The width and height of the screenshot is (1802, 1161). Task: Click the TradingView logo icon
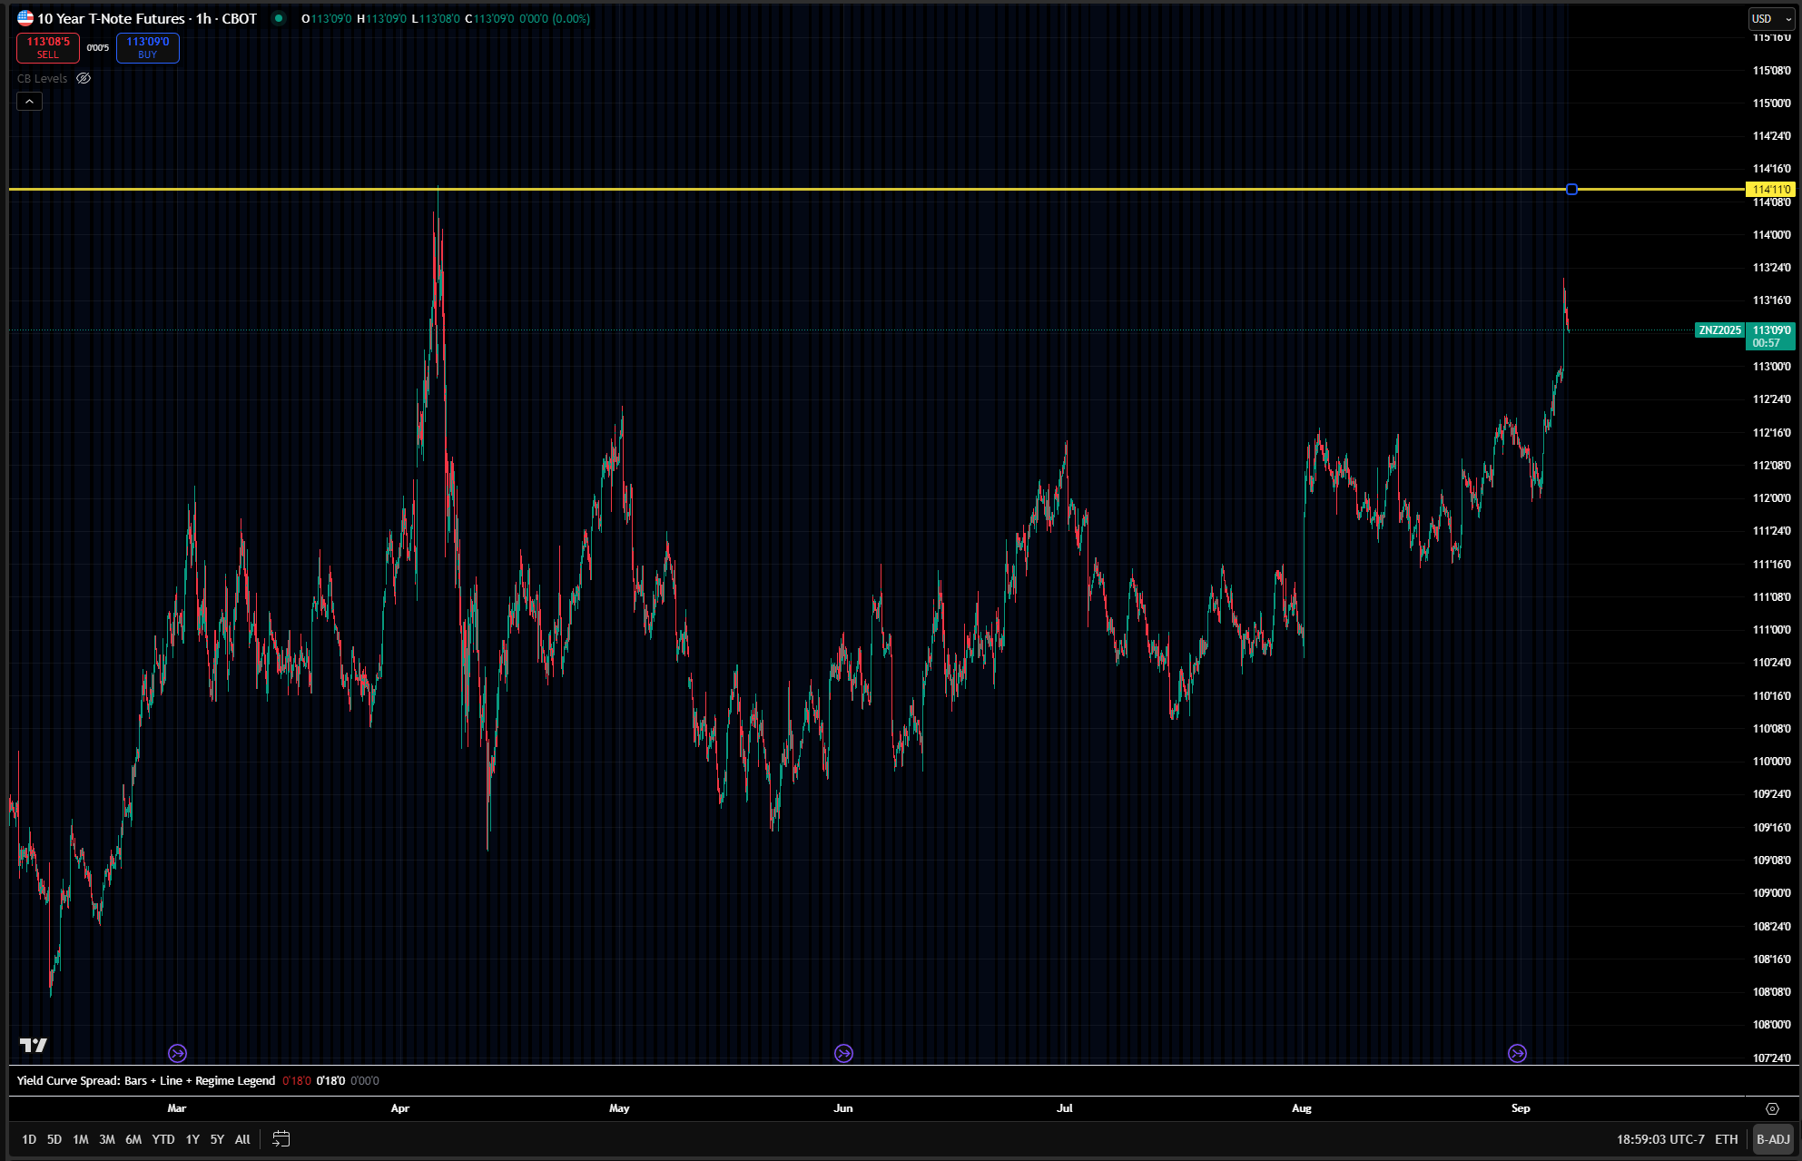(34, 1045)
